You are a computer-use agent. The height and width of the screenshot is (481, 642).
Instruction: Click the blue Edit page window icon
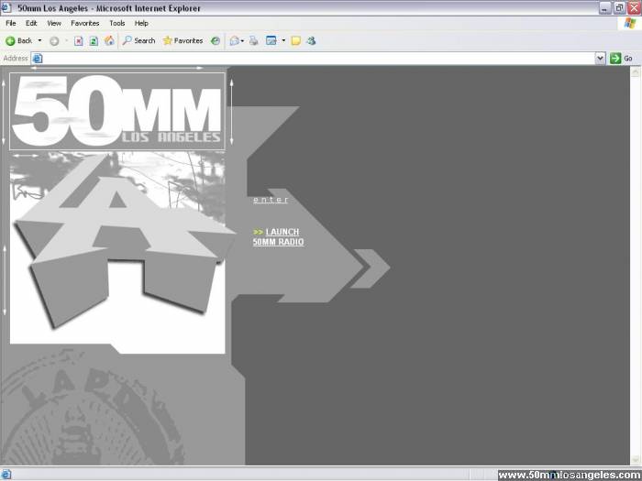(x=271, y=40)
